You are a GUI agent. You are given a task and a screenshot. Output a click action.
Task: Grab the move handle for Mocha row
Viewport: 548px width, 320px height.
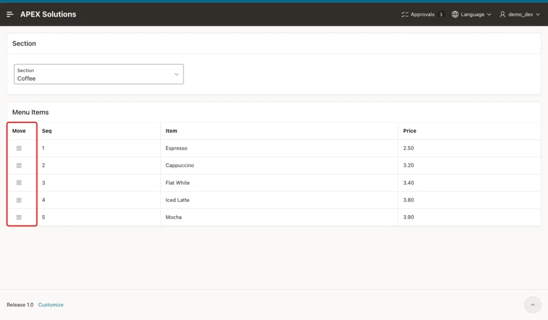point(19,217)
